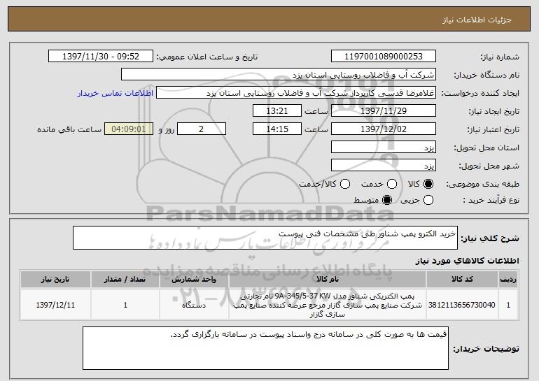Click the buyer organization name field
Viewport: 539px width, 381px height.
click(279, 75)
